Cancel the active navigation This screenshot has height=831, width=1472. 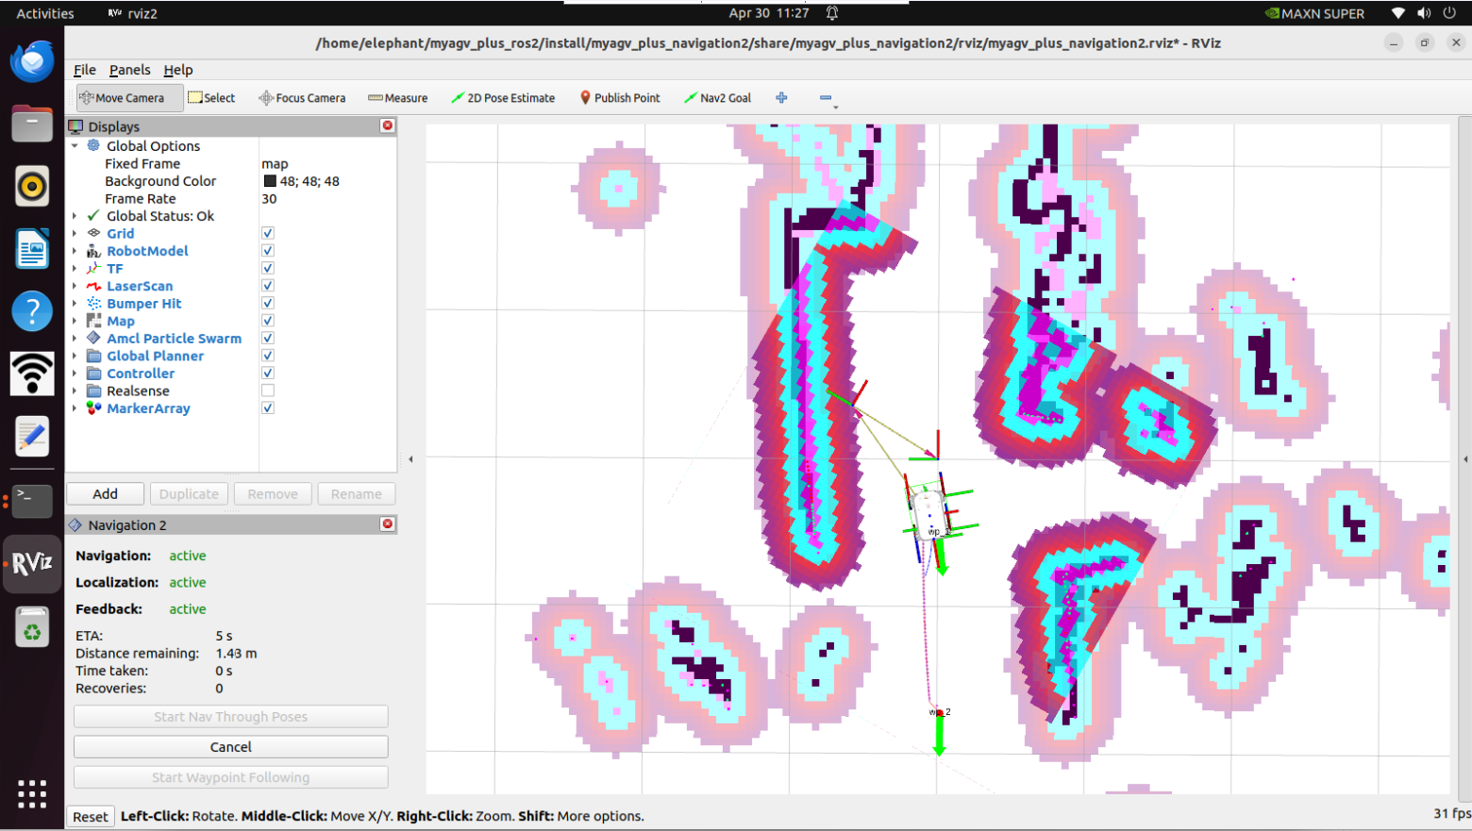(231, 747)
